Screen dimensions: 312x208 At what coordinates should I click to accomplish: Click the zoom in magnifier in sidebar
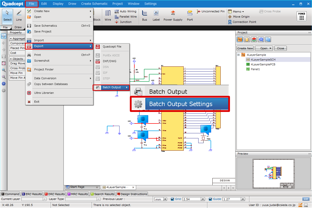4,70
